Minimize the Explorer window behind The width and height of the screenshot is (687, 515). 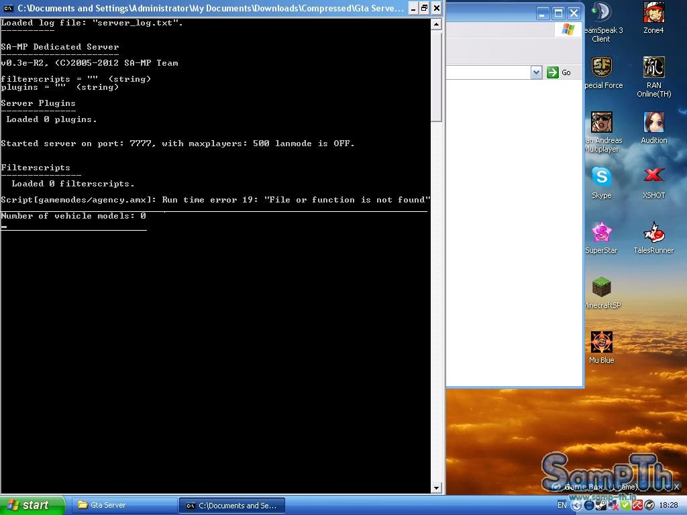542,13
